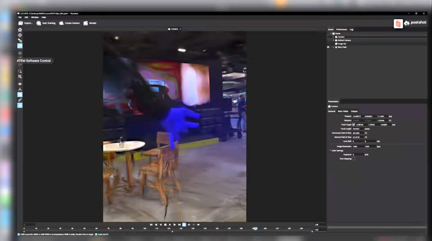Click the Postshot logo
This screenshot has width=432, height=241.
click(x=415, y=23)
